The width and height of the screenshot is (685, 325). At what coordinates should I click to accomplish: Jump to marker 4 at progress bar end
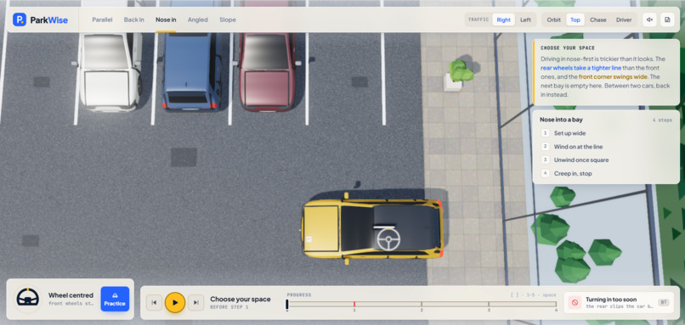coord(556,304)
